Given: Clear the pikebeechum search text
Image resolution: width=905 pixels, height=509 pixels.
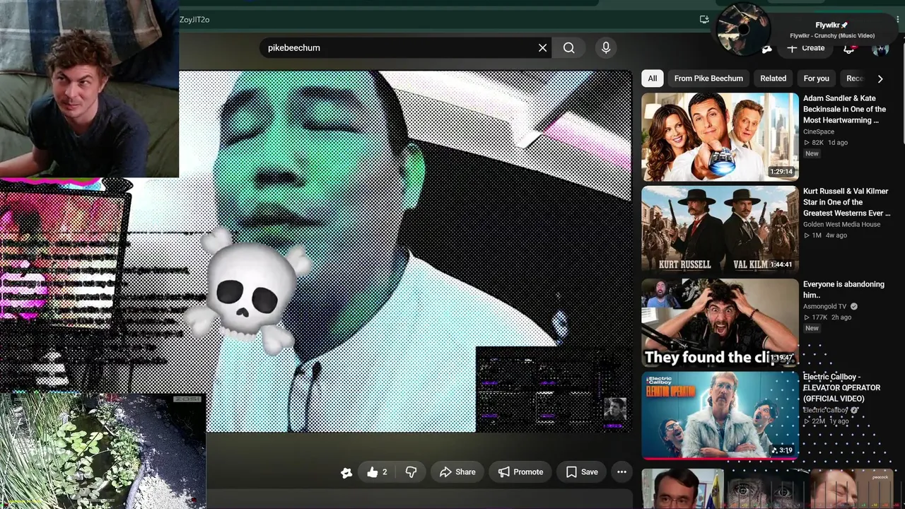Looking at the screenshot, I should pos(542,47).
